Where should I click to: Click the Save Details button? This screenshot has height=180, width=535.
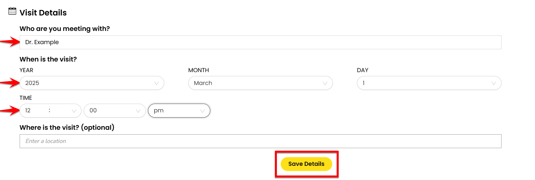(306, 164)
